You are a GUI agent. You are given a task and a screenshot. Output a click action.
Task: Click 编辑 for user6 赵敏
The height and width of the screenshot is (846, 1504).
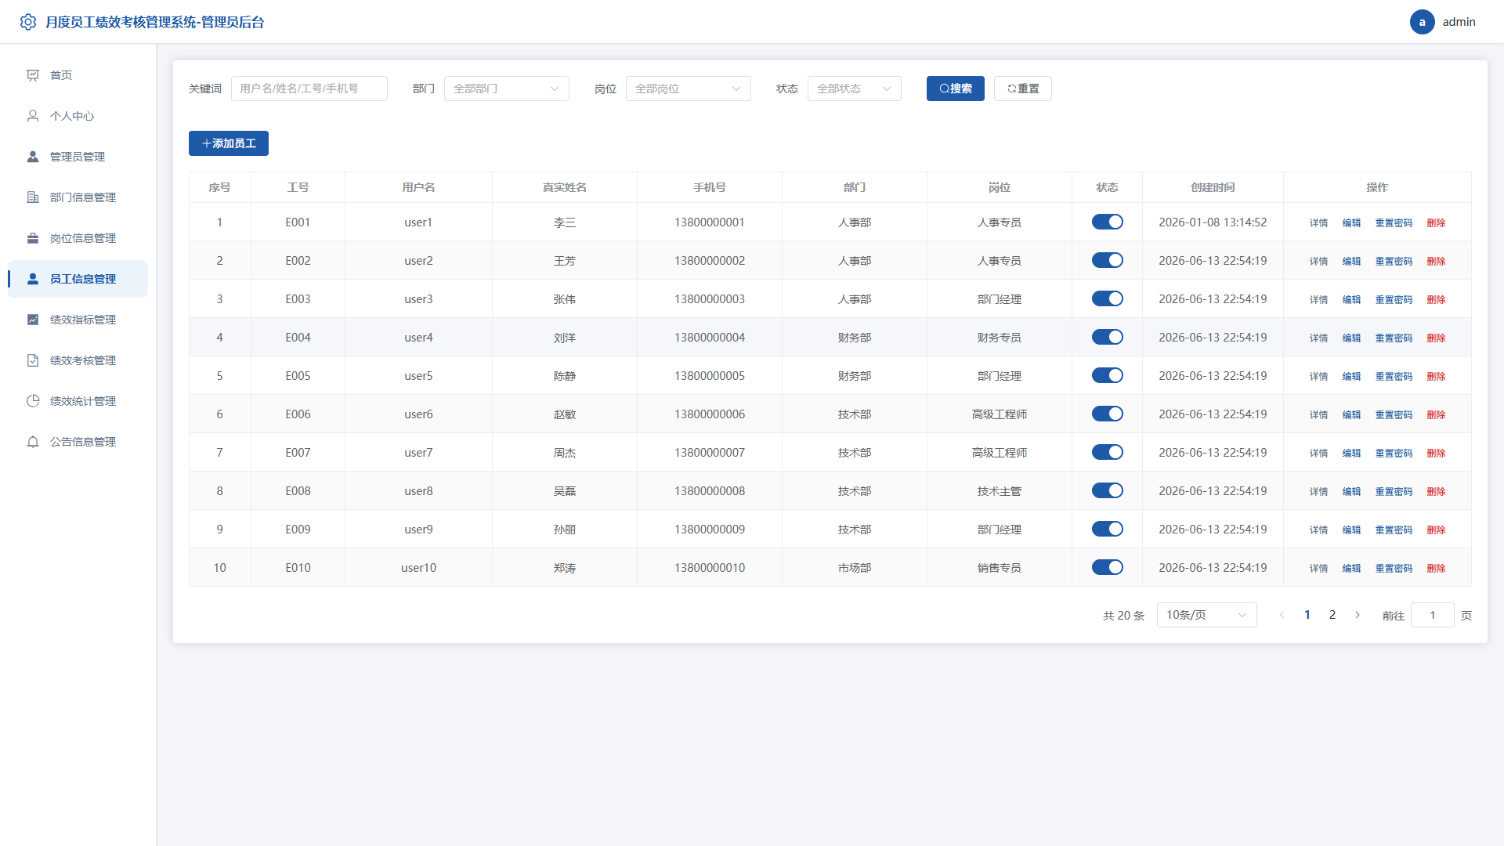pyautogui.click(x=1351, y=414)
